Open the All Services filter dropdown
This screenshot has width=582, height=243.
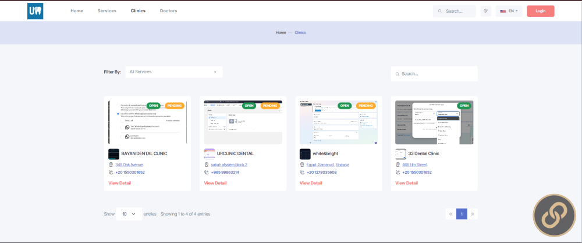coord(173,72)
